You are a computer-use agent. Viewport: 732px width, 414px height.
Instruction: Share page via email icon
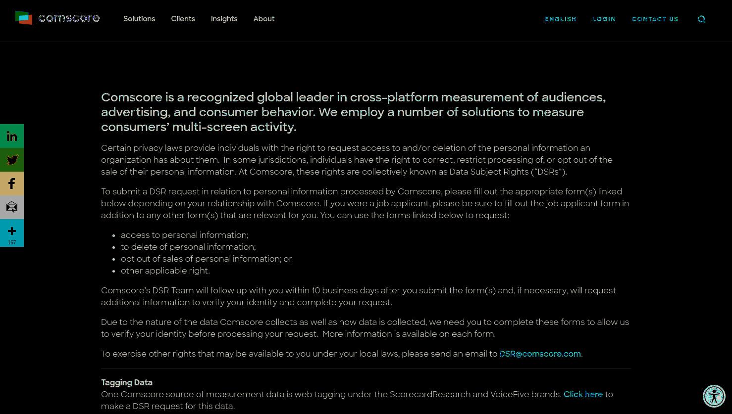[12, 207]
